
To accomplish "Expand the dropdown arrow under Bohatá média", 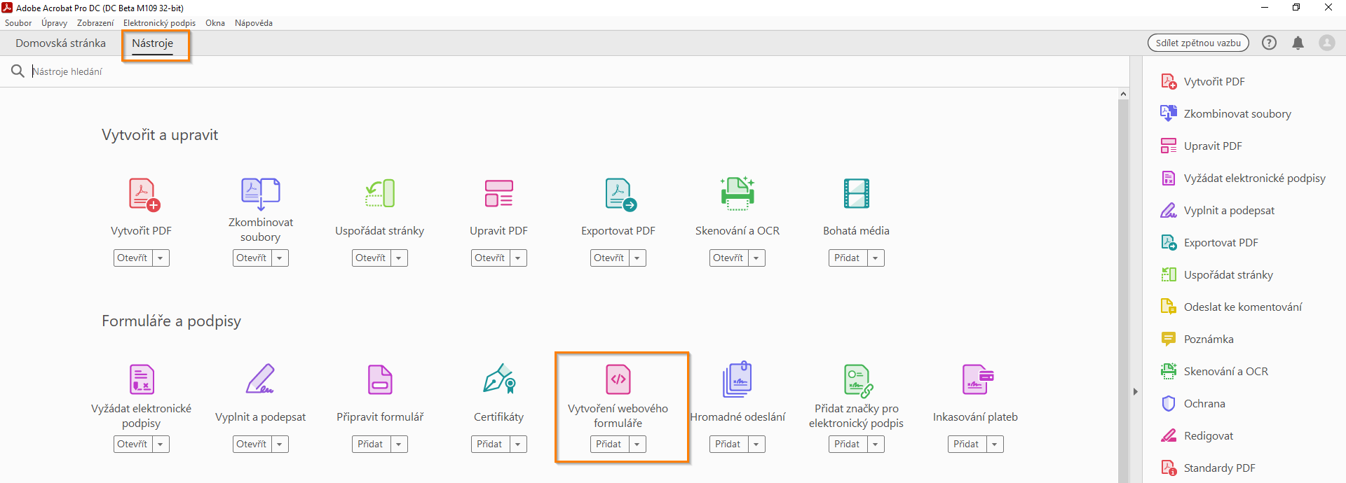I will tap(876, 258).
